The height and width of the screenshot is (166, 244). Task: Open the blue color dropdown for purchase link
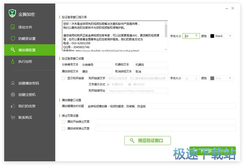click(230, 78)
